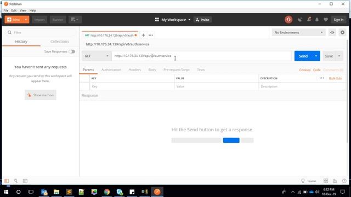Open the New button dropdown arrow
The image size is (351, 197).
[x=26, y=20]
